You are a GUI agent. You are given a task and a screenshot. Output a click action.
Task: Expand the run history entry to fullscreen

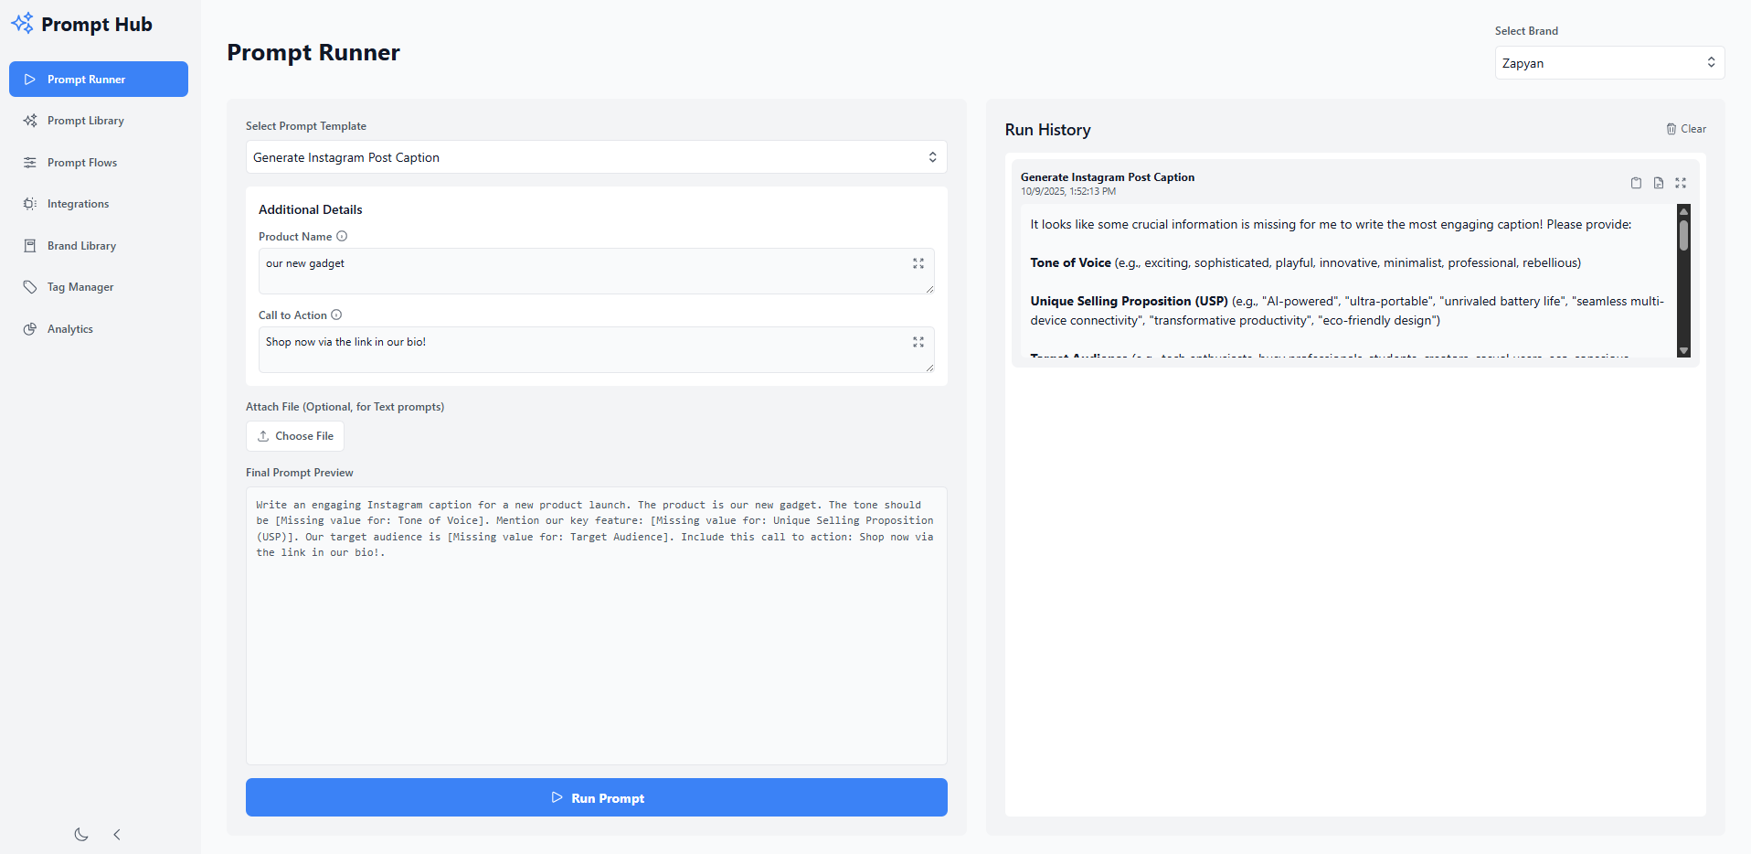[1681, 183]
